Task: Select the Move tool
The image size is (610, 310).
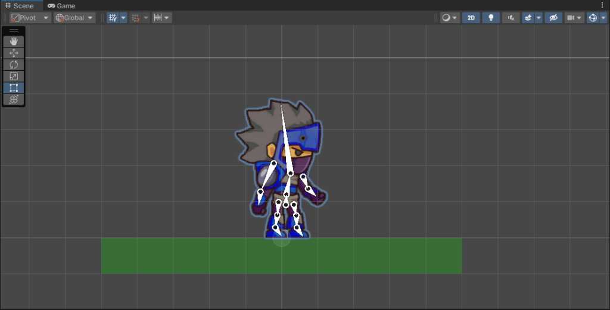Action: tap(14, 53)
